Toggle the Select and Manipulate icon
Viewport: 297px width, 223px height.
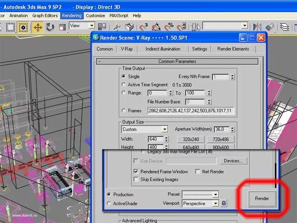point(117,27)
